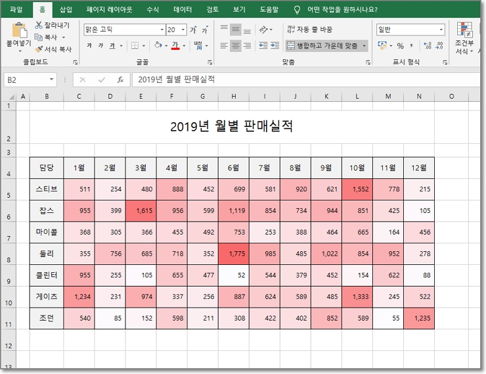Open the font size dropdown

coord(183,30)
